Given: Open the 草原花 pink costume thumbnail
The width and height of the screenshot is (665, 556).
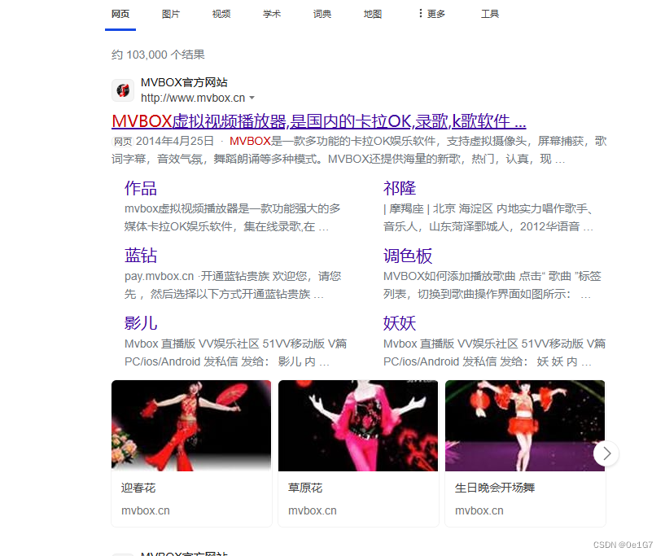Looking at the screenshot, I should [x=358, y=426].
